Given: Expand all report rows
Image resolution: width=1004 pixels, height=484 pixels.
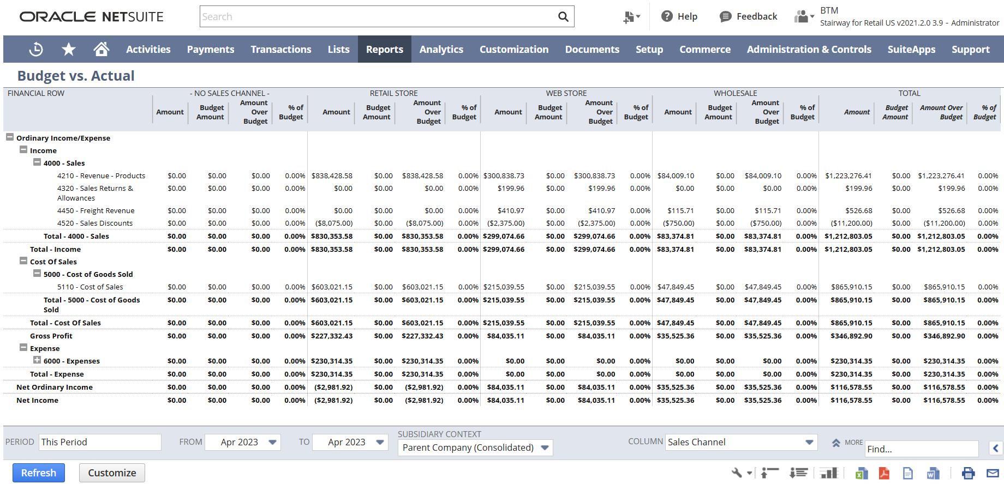Looking at the screenshot, I should click(799, 473).
